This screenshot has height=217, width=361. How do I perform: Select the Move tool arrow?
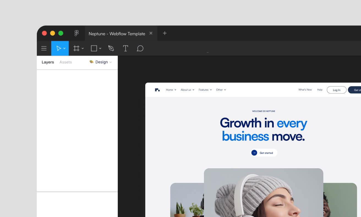pos(58,48)
